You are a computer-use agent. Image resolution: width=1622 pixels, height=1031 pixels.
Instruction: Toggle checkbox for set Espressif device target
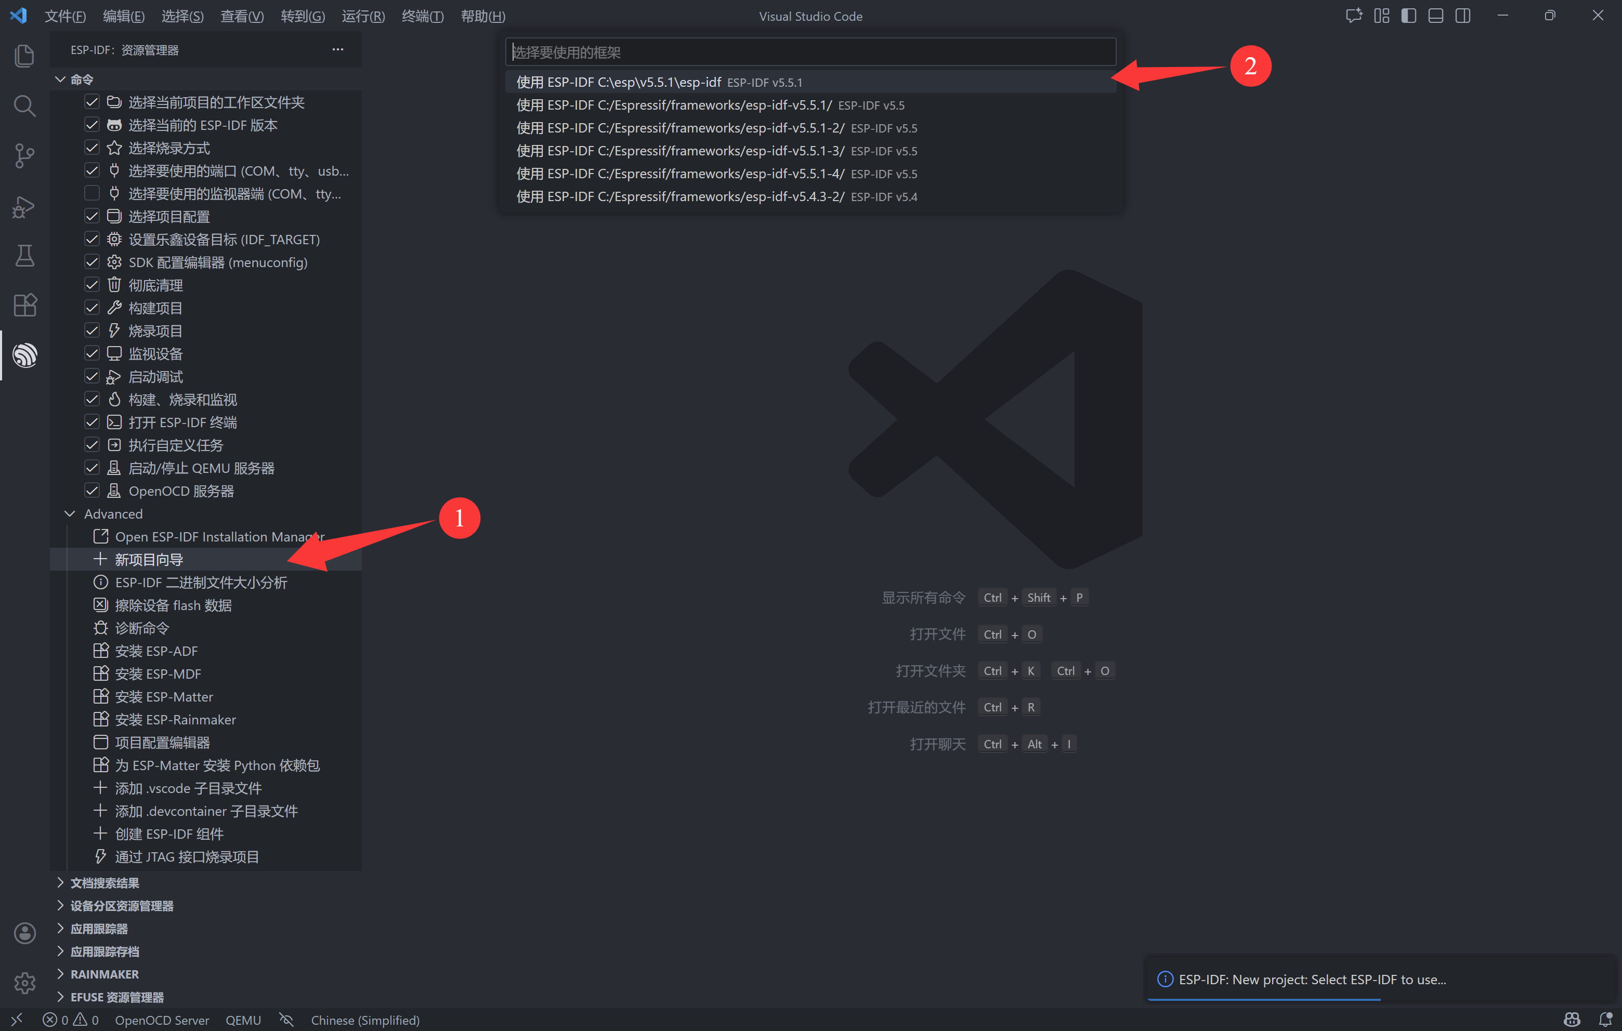point(91,239)
